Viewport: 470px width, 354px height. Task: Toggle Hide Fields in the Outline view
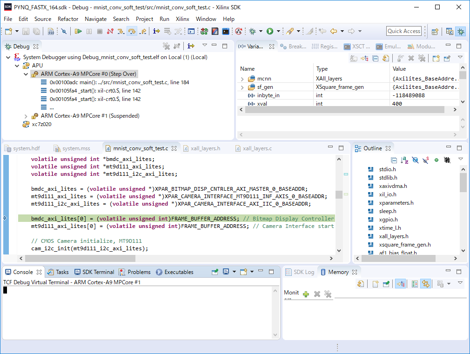click(x=415, y=160)
